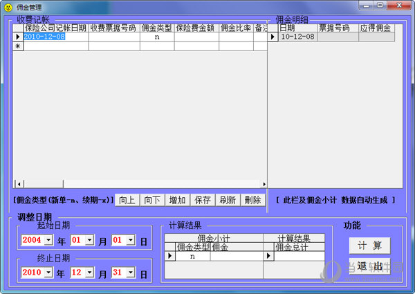Open the start day dropdown showing 01
The image size is (415, 294).
[x=131, y=240]
